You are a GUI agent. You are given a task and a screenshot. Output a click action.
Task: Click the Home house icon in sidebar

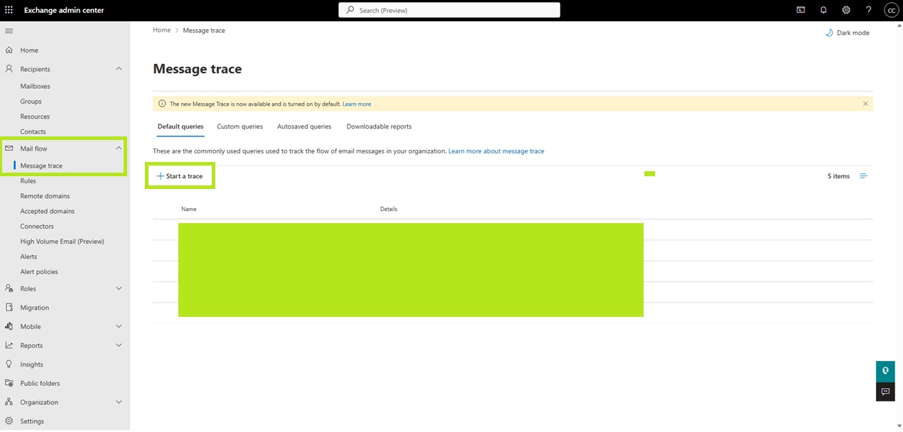[x=9, y=50]
